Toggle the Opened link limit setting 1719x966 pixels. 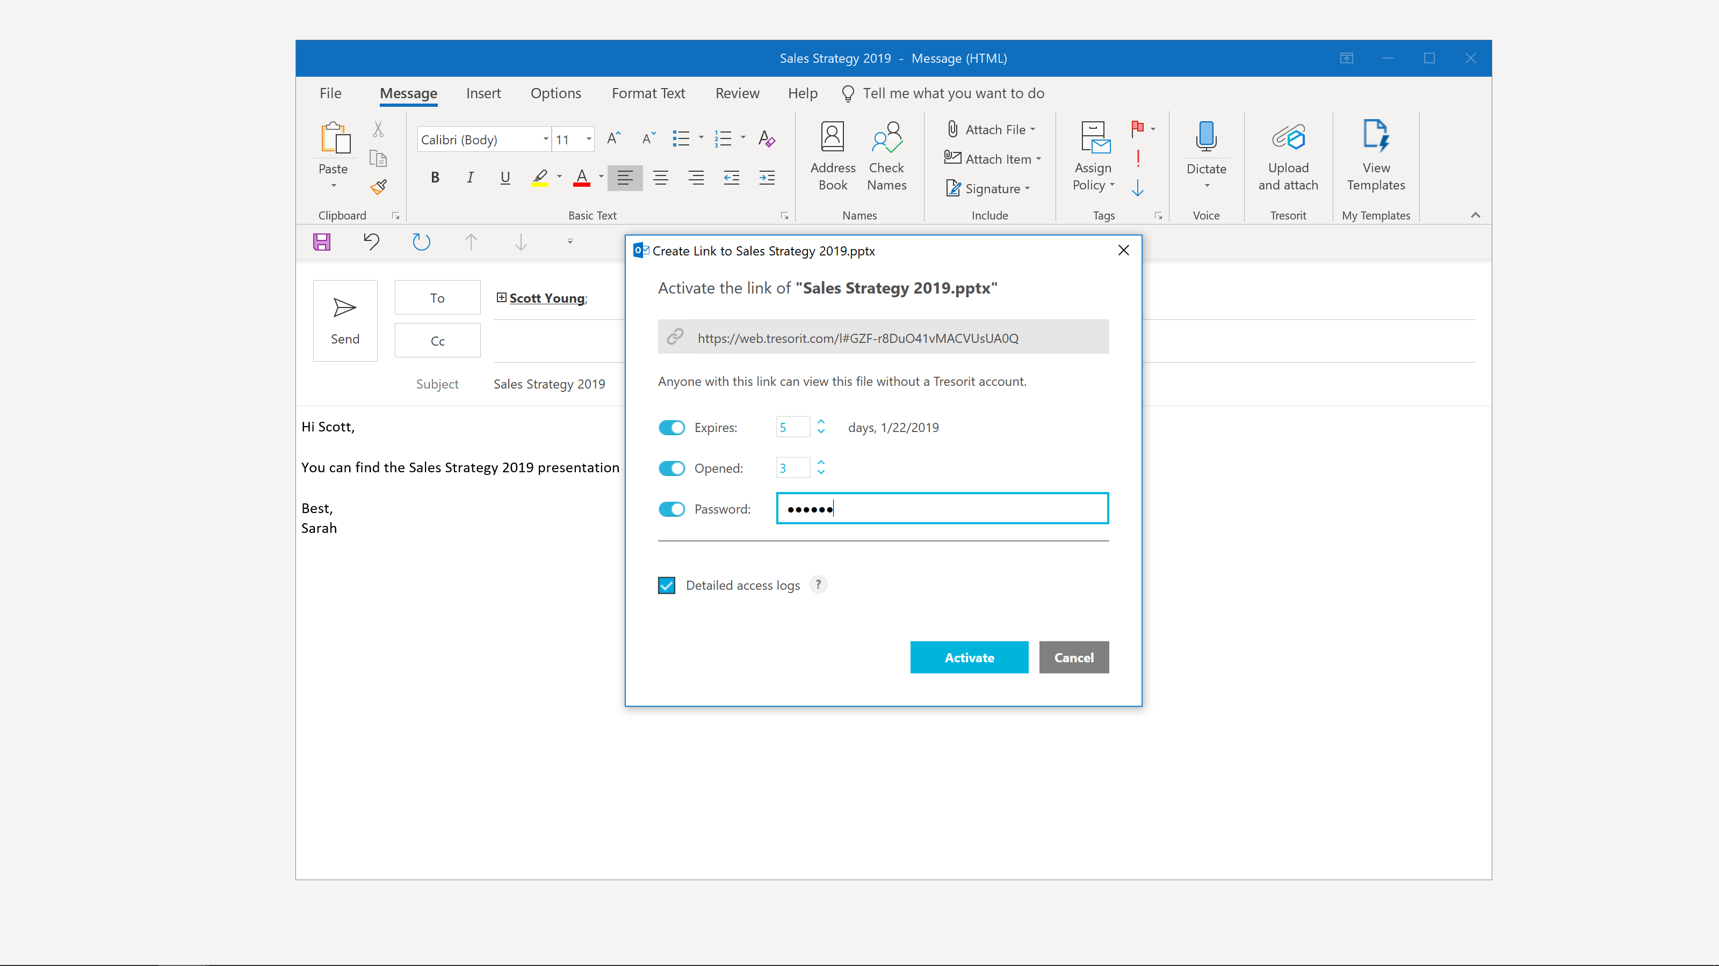[x=672, y=469]
